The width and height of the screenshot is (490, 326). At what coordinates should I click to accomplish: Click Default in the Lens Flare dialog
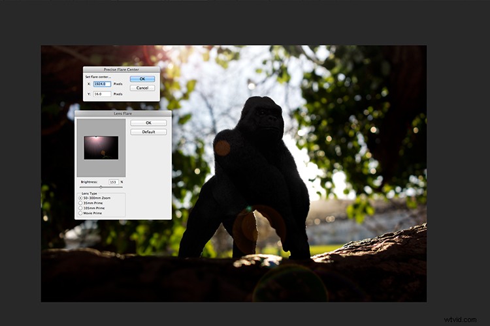(x=148, y=132)
